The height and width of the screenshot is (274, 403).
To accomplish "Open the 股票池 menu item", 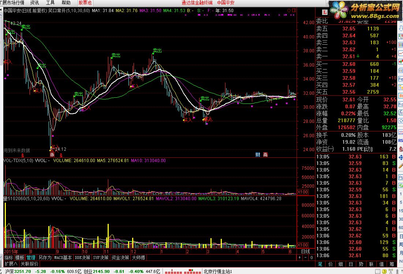I will tap(85, 3).
